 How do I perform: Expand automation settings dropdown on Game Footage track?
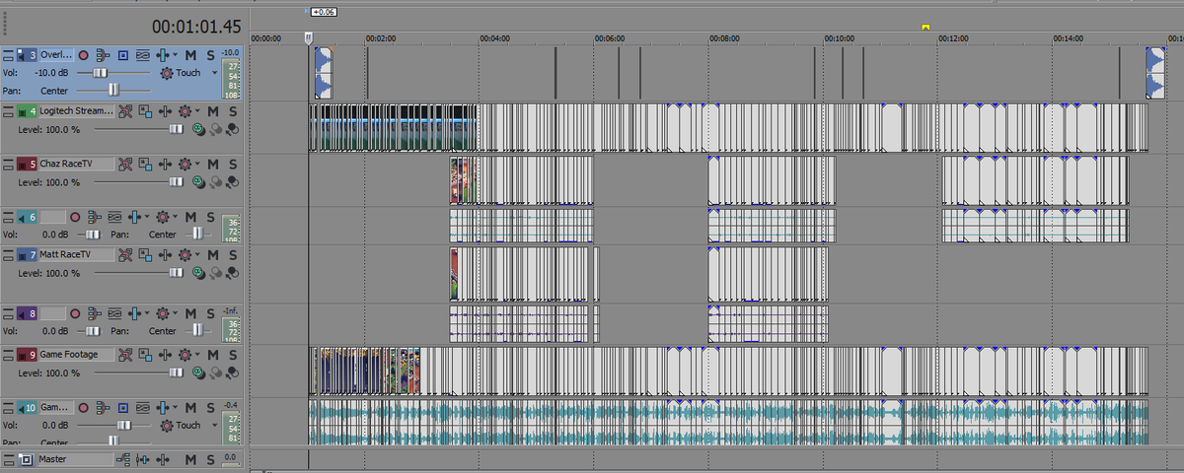pos(196,355)
